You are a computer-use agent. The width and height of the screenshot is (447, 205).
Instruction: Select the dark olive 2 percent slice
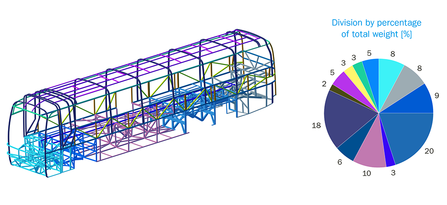coord(339,91)
